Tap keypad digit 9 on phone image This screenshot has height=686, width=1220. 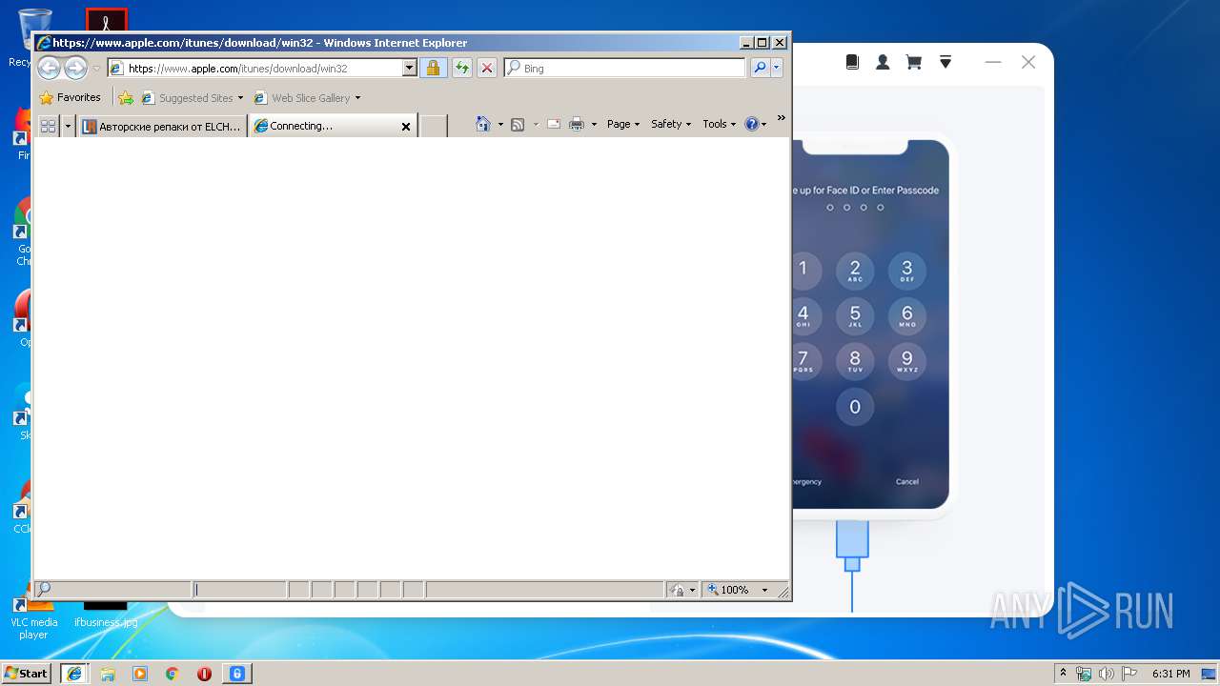[906, 361]
